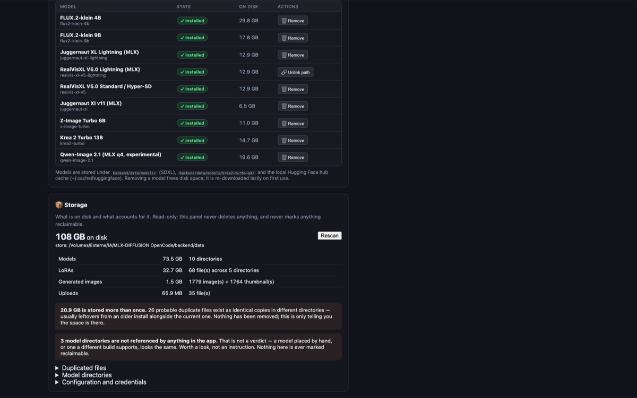Select the FLUX.2-klein 4B model name
Viewport: 637px width, 398px height.
(81, 18)
